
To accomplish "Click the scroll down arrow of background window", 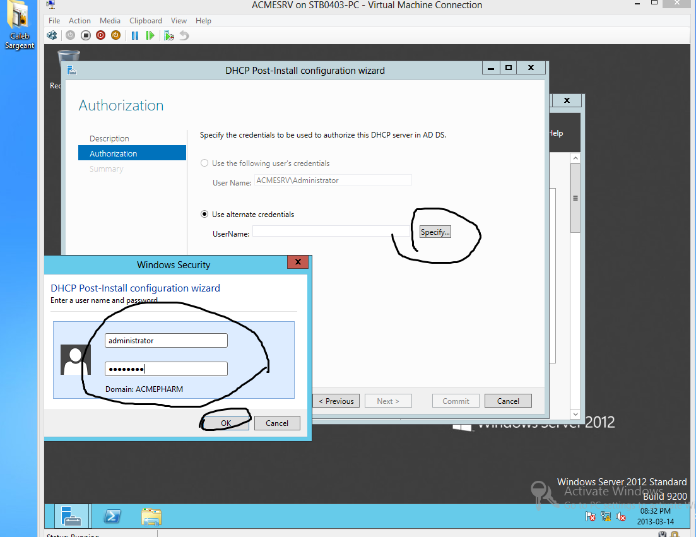I will tap(575, 414).
